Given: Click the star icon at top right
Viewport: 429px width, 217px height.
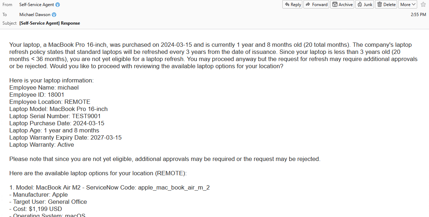Looking at the screenshot, I should point(423,4).
